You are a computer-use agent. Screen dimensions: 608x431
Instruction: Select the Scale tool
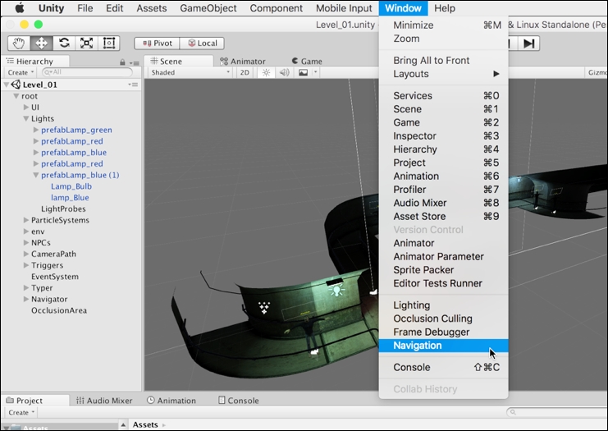(86, 43)
